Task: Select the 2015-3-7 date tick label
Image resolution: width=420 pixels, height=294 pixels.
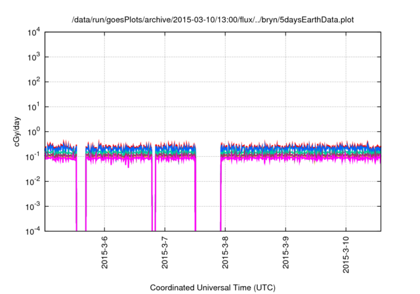Action: click(165, 252)
